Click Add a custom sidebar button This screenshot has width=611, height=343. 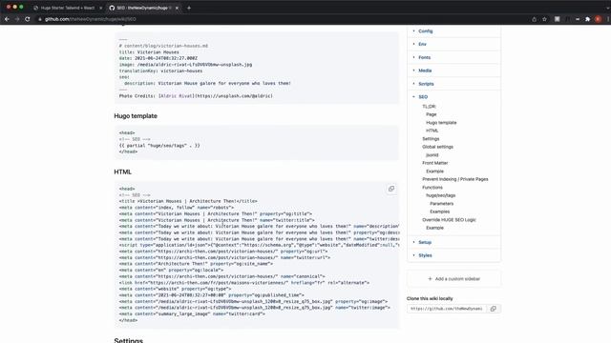pos(454,279)
